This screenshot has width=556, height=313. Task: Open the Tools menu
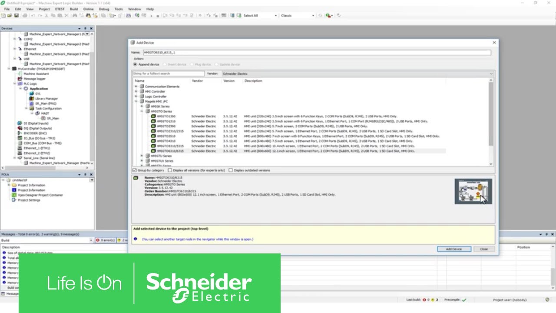[119, 9]
